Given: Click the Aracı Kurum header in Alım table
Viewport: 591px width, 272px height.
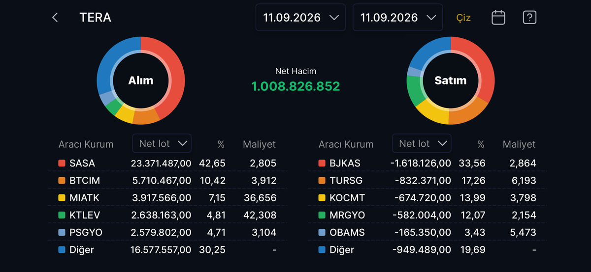Looking at the screenshot, I should pos(86,144).
